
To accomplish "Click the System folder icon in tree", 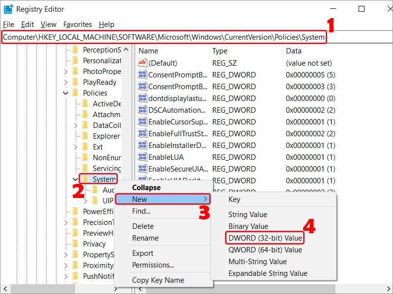I will pyautogui.click(x=85, y=179).
